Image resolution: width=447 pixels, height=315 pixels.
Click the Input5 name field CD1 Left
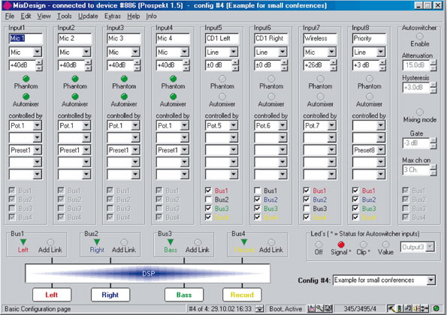[x=222, y=38]
